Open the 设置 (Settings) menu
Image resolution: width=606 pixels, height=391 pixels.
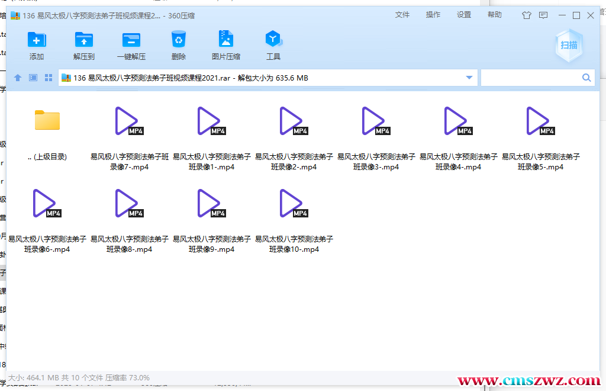(x=464, y=15)
